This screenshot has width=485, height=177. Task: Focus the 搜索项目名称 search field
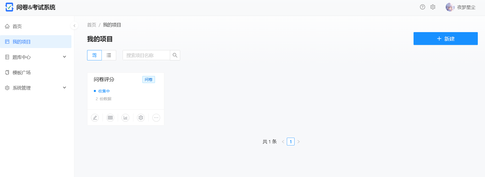coord(146,55)
